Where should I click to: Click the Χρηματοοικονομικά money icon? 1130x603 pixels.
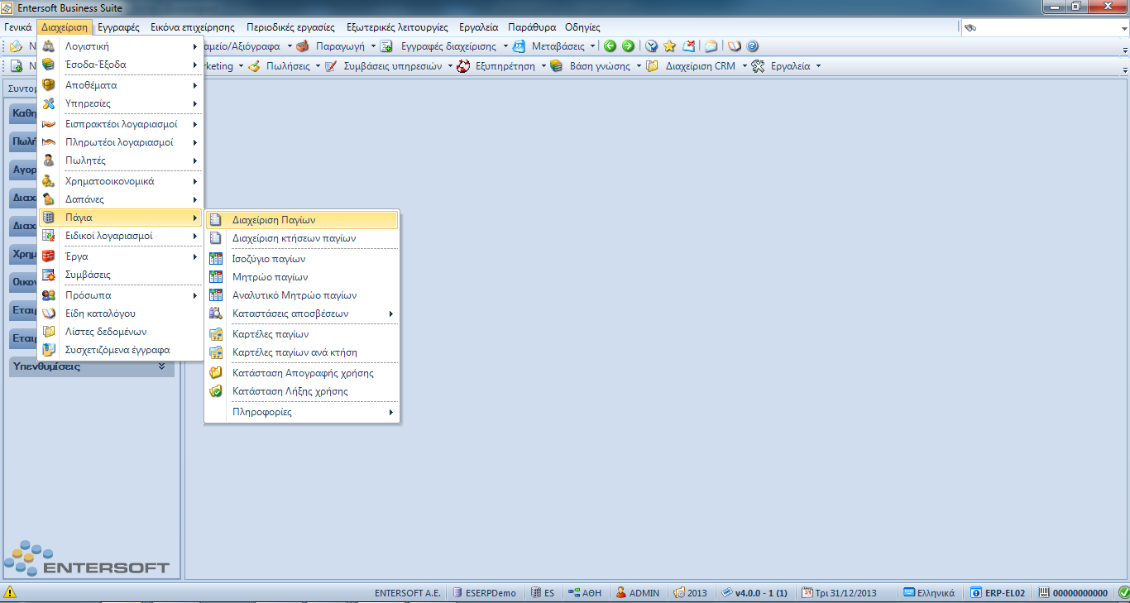(49, 181)
